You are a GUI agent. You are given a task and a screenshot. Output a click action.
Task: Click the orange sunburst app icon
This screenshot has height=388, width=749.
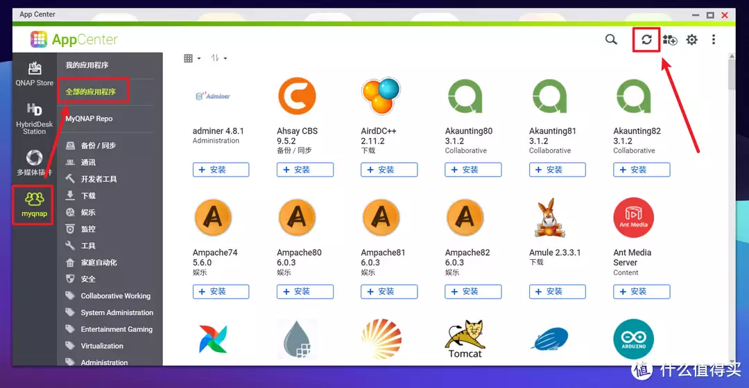point(381,339)
